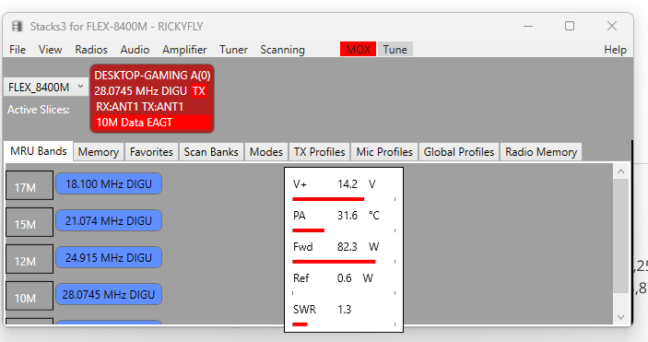Open the View menu
The image size is (648, 342).
pyautogui.click(x=50, y=50)
